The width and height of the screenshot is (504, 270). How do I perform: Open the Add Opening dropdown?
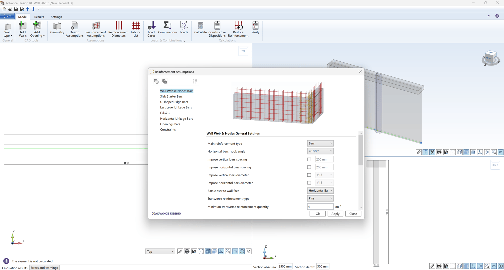37,30
